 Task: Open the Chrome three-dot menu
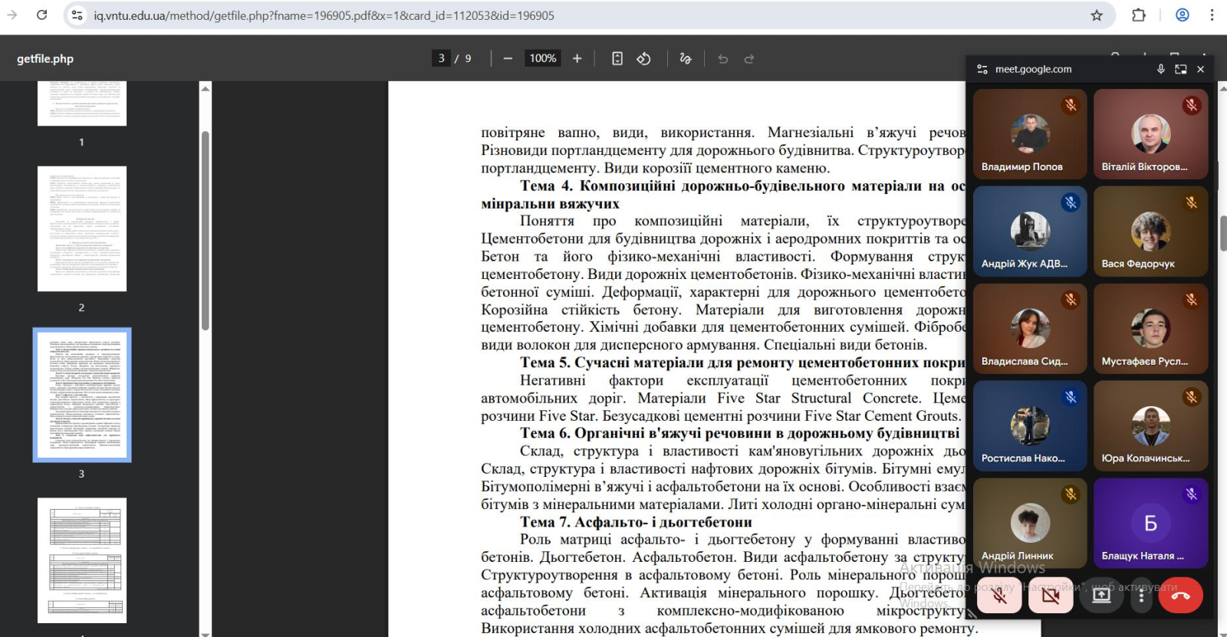click(x=1212, y=15)
